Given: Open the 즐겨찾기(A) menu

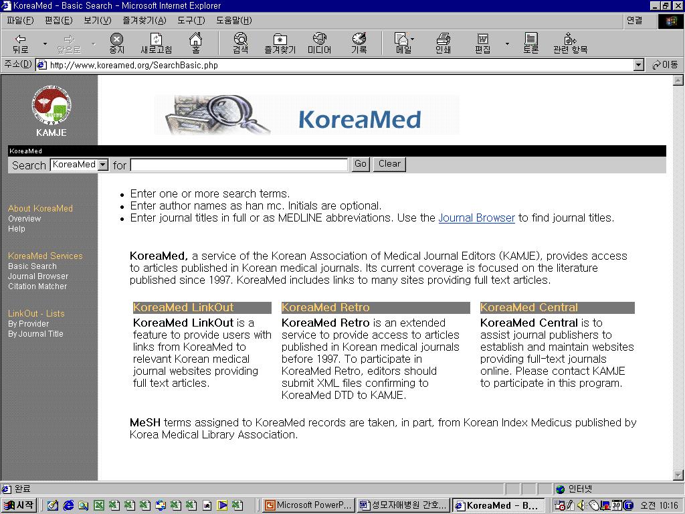Looking at the screenshot, I should tap(144, 21).
